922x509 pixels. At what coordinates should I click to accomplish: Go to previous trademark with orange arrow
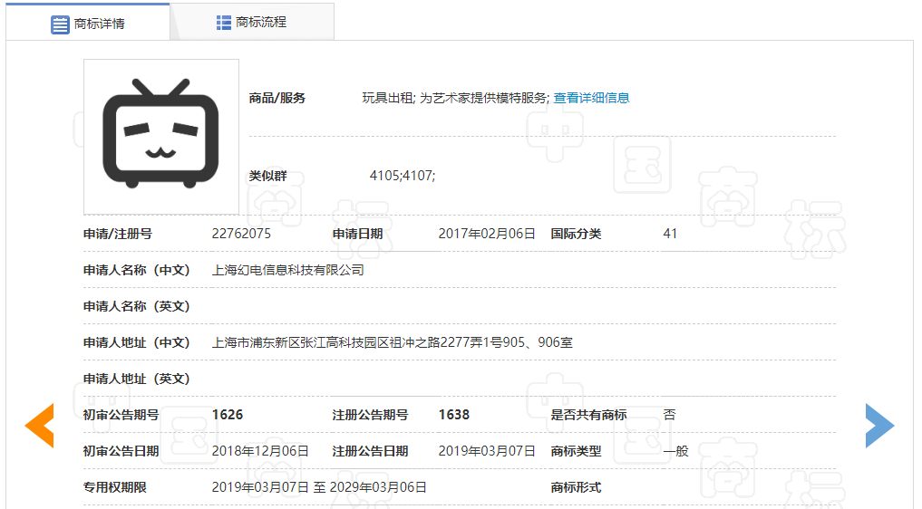point(39,426)
